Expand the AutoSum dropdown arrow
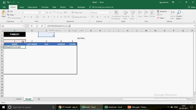 coord(169,11)
